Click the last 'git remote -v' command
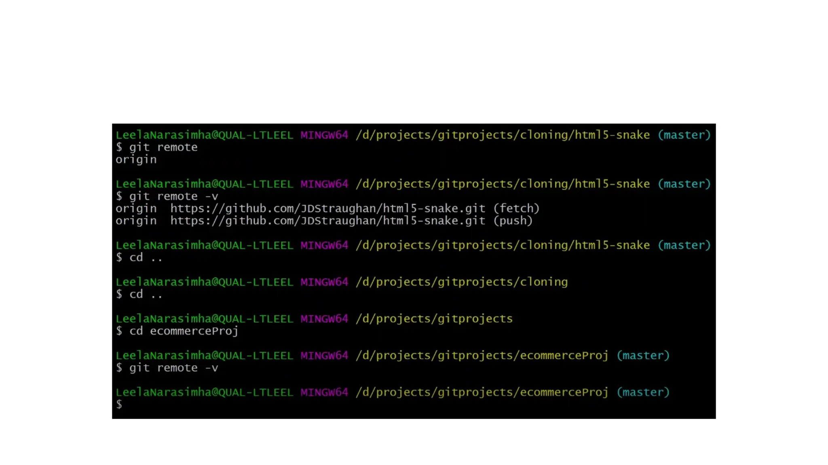This screenshot has width=828, height=465. [173, 368]
